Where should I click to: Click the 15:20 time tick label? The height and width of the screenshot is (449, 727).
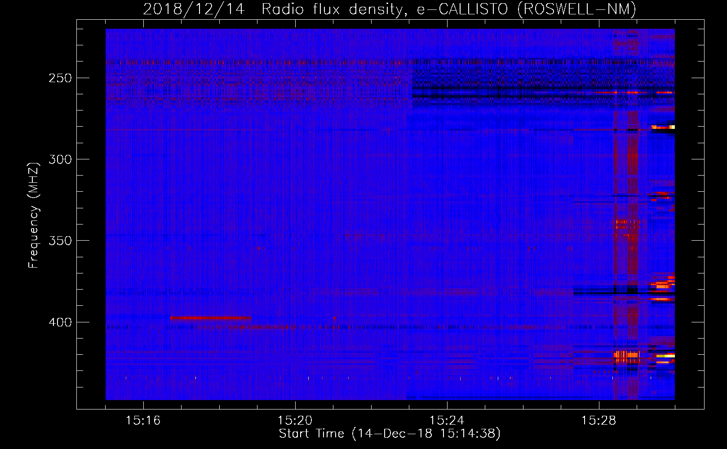[295, 421]
